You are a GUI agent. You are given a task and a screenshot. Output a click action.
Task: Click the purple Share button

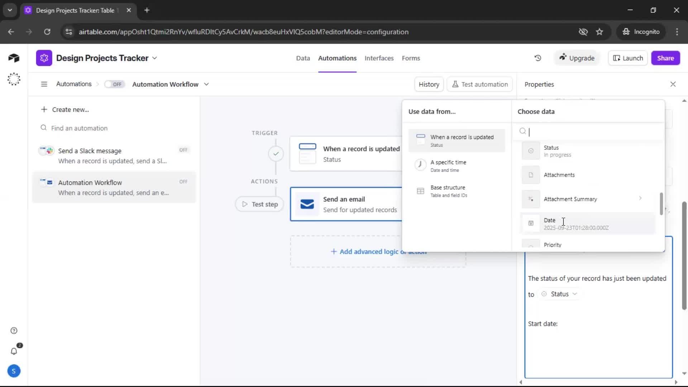[665, 58]
